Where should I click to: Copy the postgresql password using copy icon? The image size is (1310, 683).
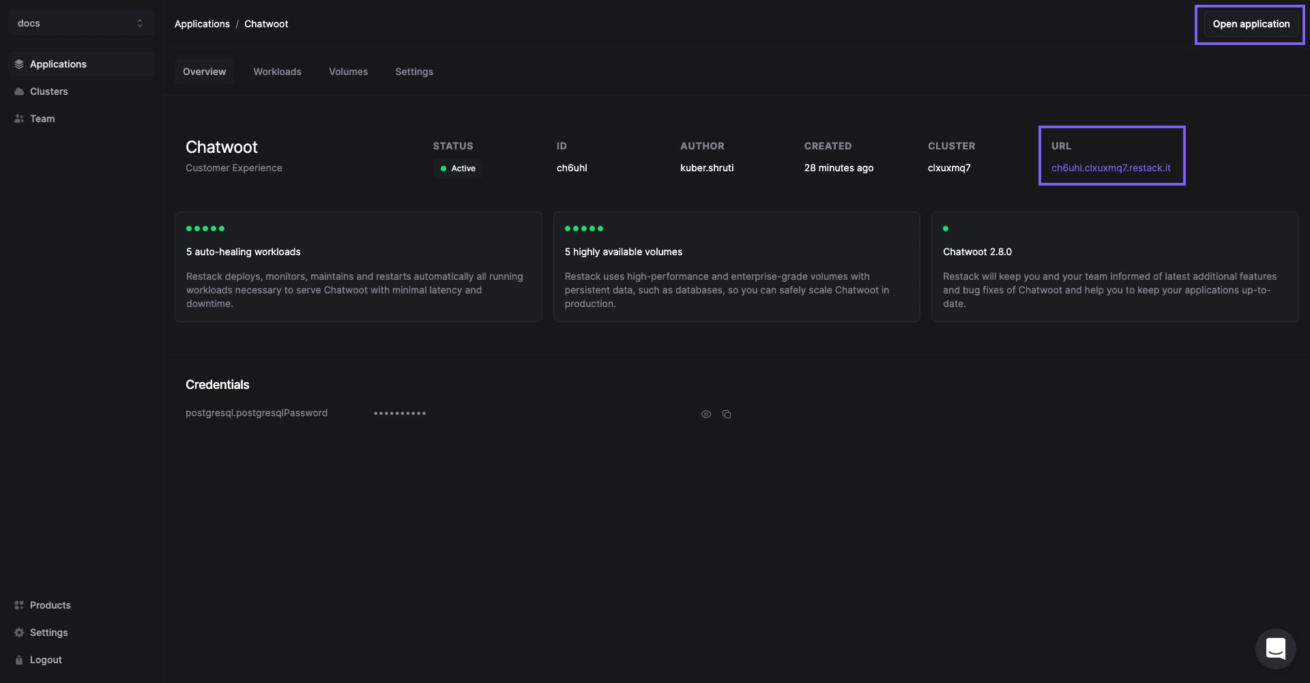(727, 414)
